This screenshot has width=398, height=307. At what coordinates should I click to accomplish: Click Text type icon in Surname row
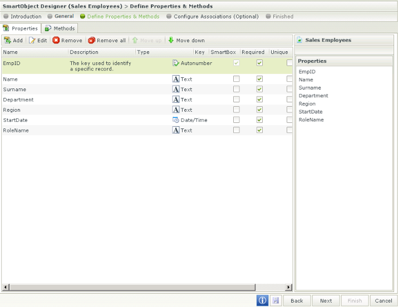[176, 89]
